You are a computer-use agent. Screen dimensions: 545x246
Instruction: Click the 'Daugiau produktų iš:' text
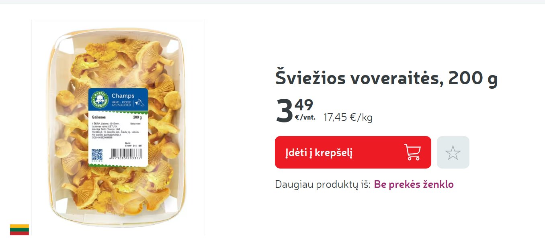(323, 185)
